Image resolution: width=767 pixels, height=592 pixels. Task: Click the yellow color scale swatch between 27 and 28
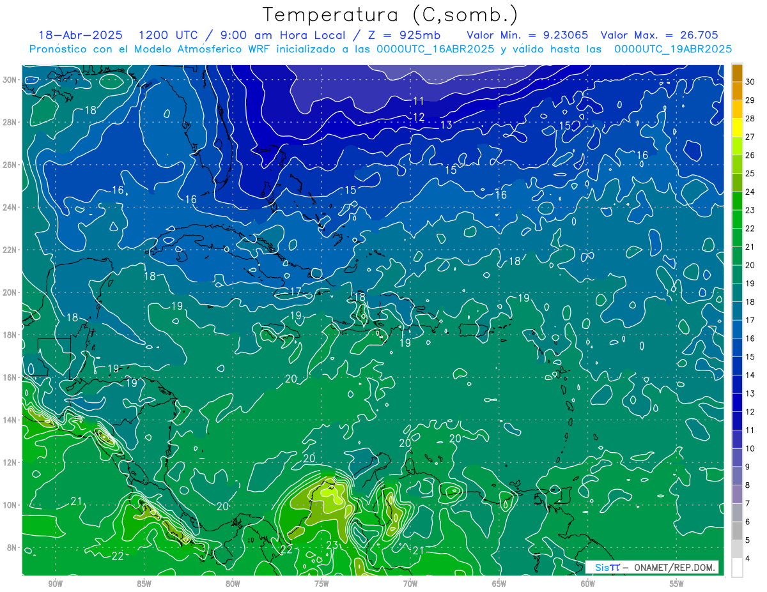click(738, 127)
